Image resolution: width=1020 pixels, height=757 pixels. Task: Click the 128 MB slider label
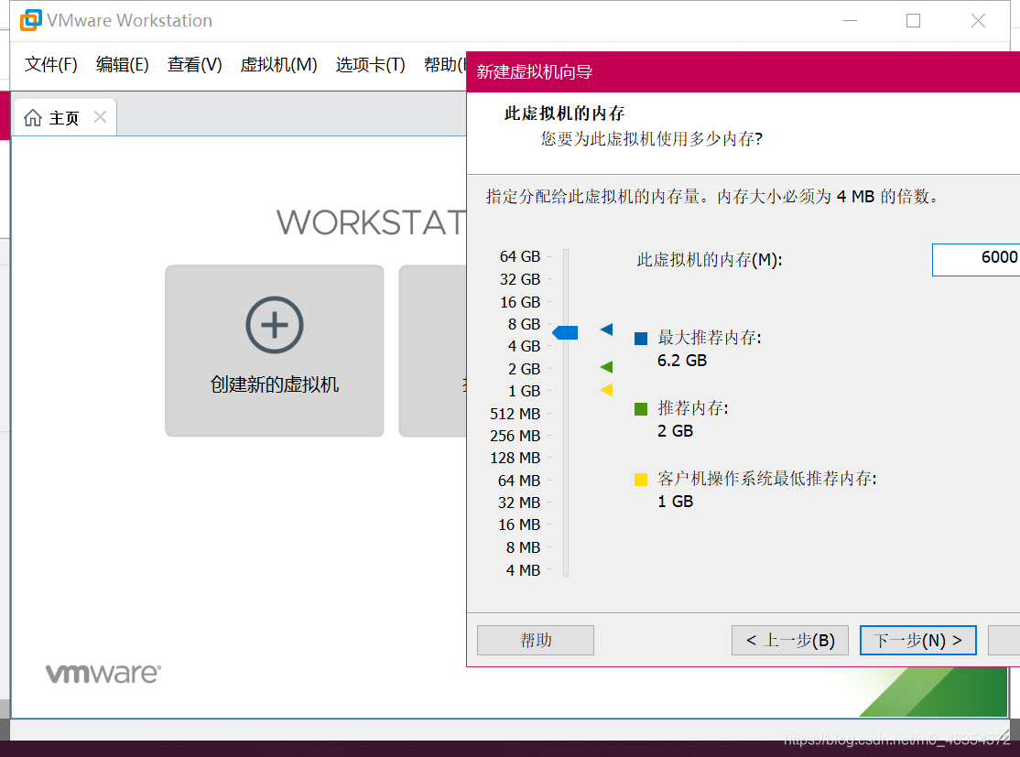click(x=515, y=458)
